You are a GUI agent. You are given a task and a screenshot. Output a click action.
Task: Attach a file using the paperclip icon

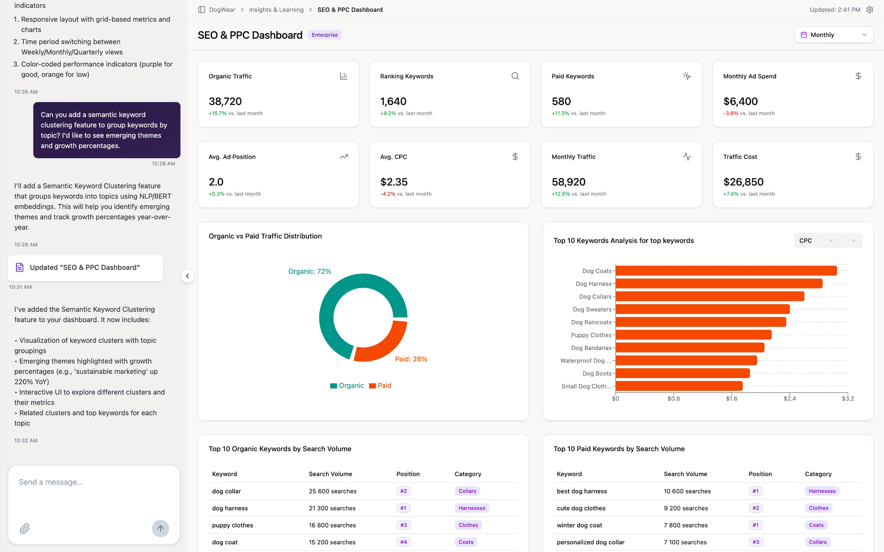25,528
